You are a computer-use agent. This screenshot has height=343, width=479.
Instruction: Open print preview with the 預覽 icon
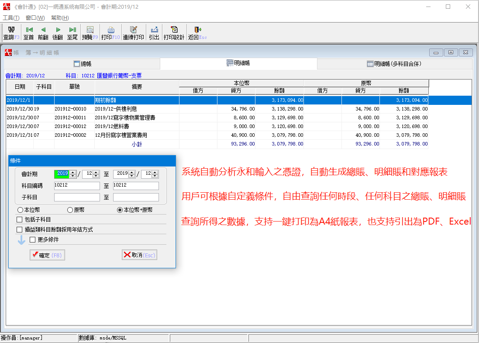pos(90,32)
